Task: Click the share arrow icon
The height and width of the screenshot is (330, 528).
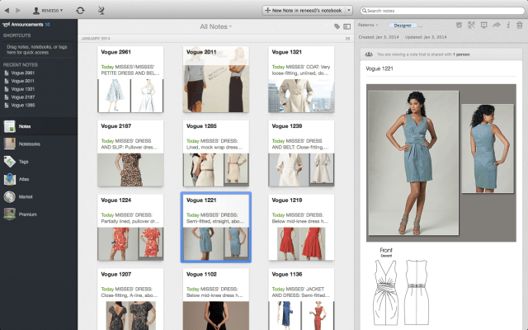Action: (x=497, y=25)
